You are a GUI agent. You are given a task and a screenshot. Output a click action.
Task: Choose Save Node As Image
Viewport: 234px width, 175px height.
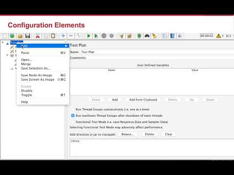[x=43, y=75]
